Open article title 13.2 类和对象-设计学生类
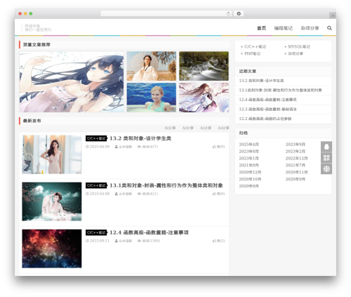 140,138
